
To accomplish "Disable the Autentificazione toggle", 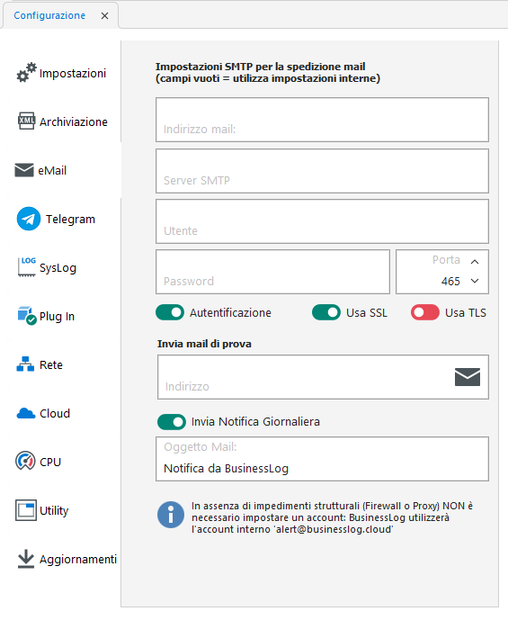I will [170, 312].
